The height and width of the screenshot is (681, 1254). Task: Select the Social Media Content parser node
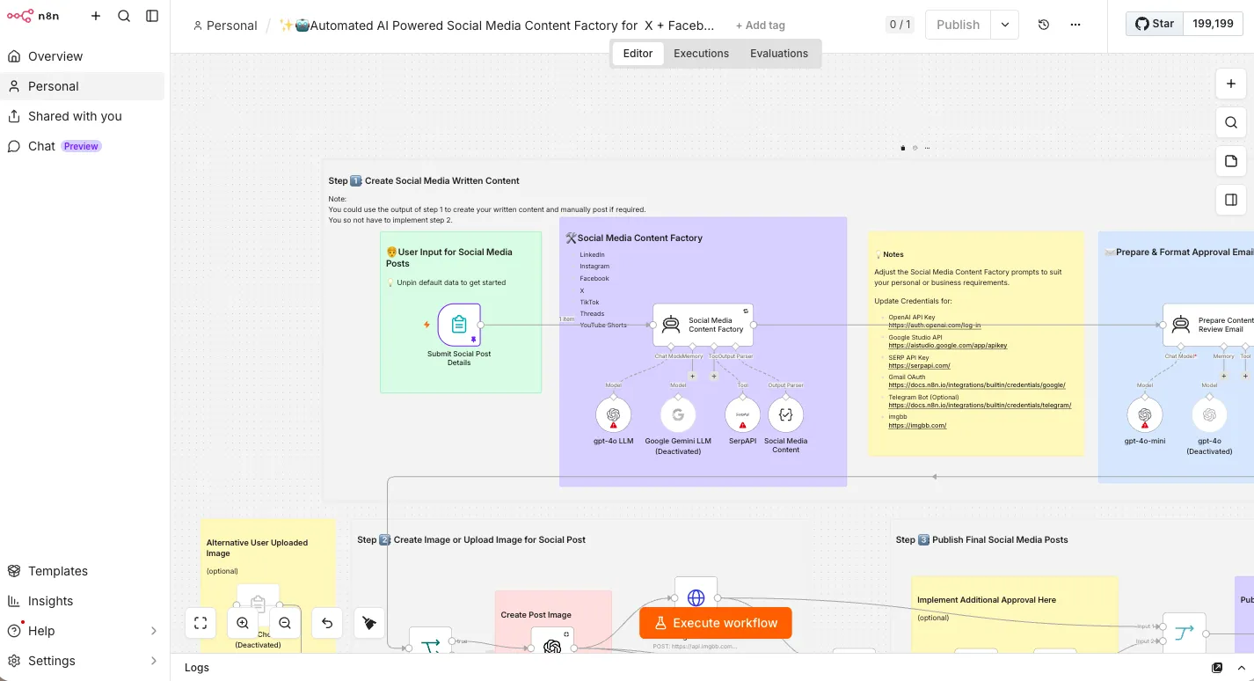[x=785, y=414]
